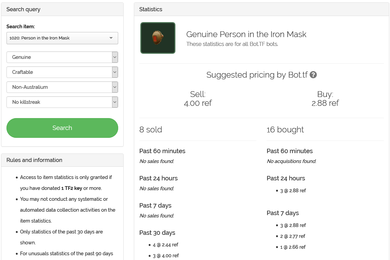Select the "1 @ 2.66 ref" acquisition entry
The image size is (390, 260).
(293, 247)
